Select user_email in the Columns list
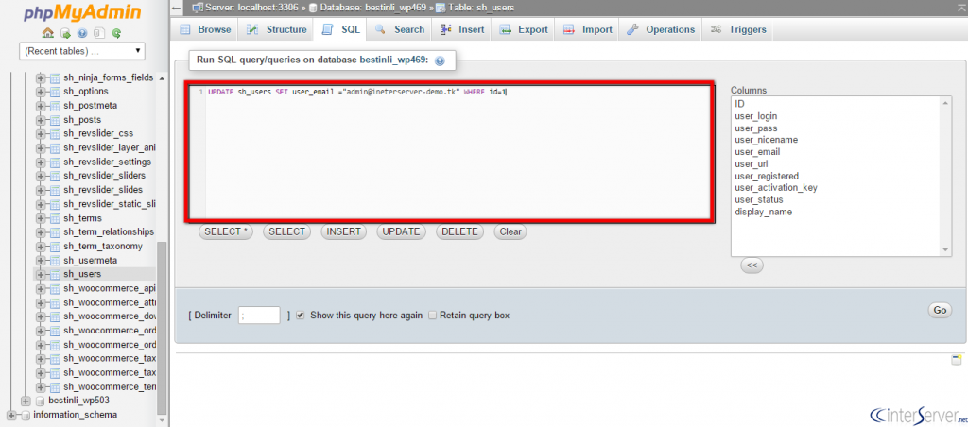 (757, 152)
